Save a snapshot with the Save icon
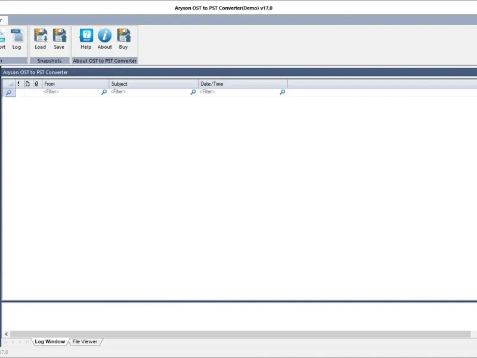The height and width of the screenshot is (358, 477). click(59, 39)
